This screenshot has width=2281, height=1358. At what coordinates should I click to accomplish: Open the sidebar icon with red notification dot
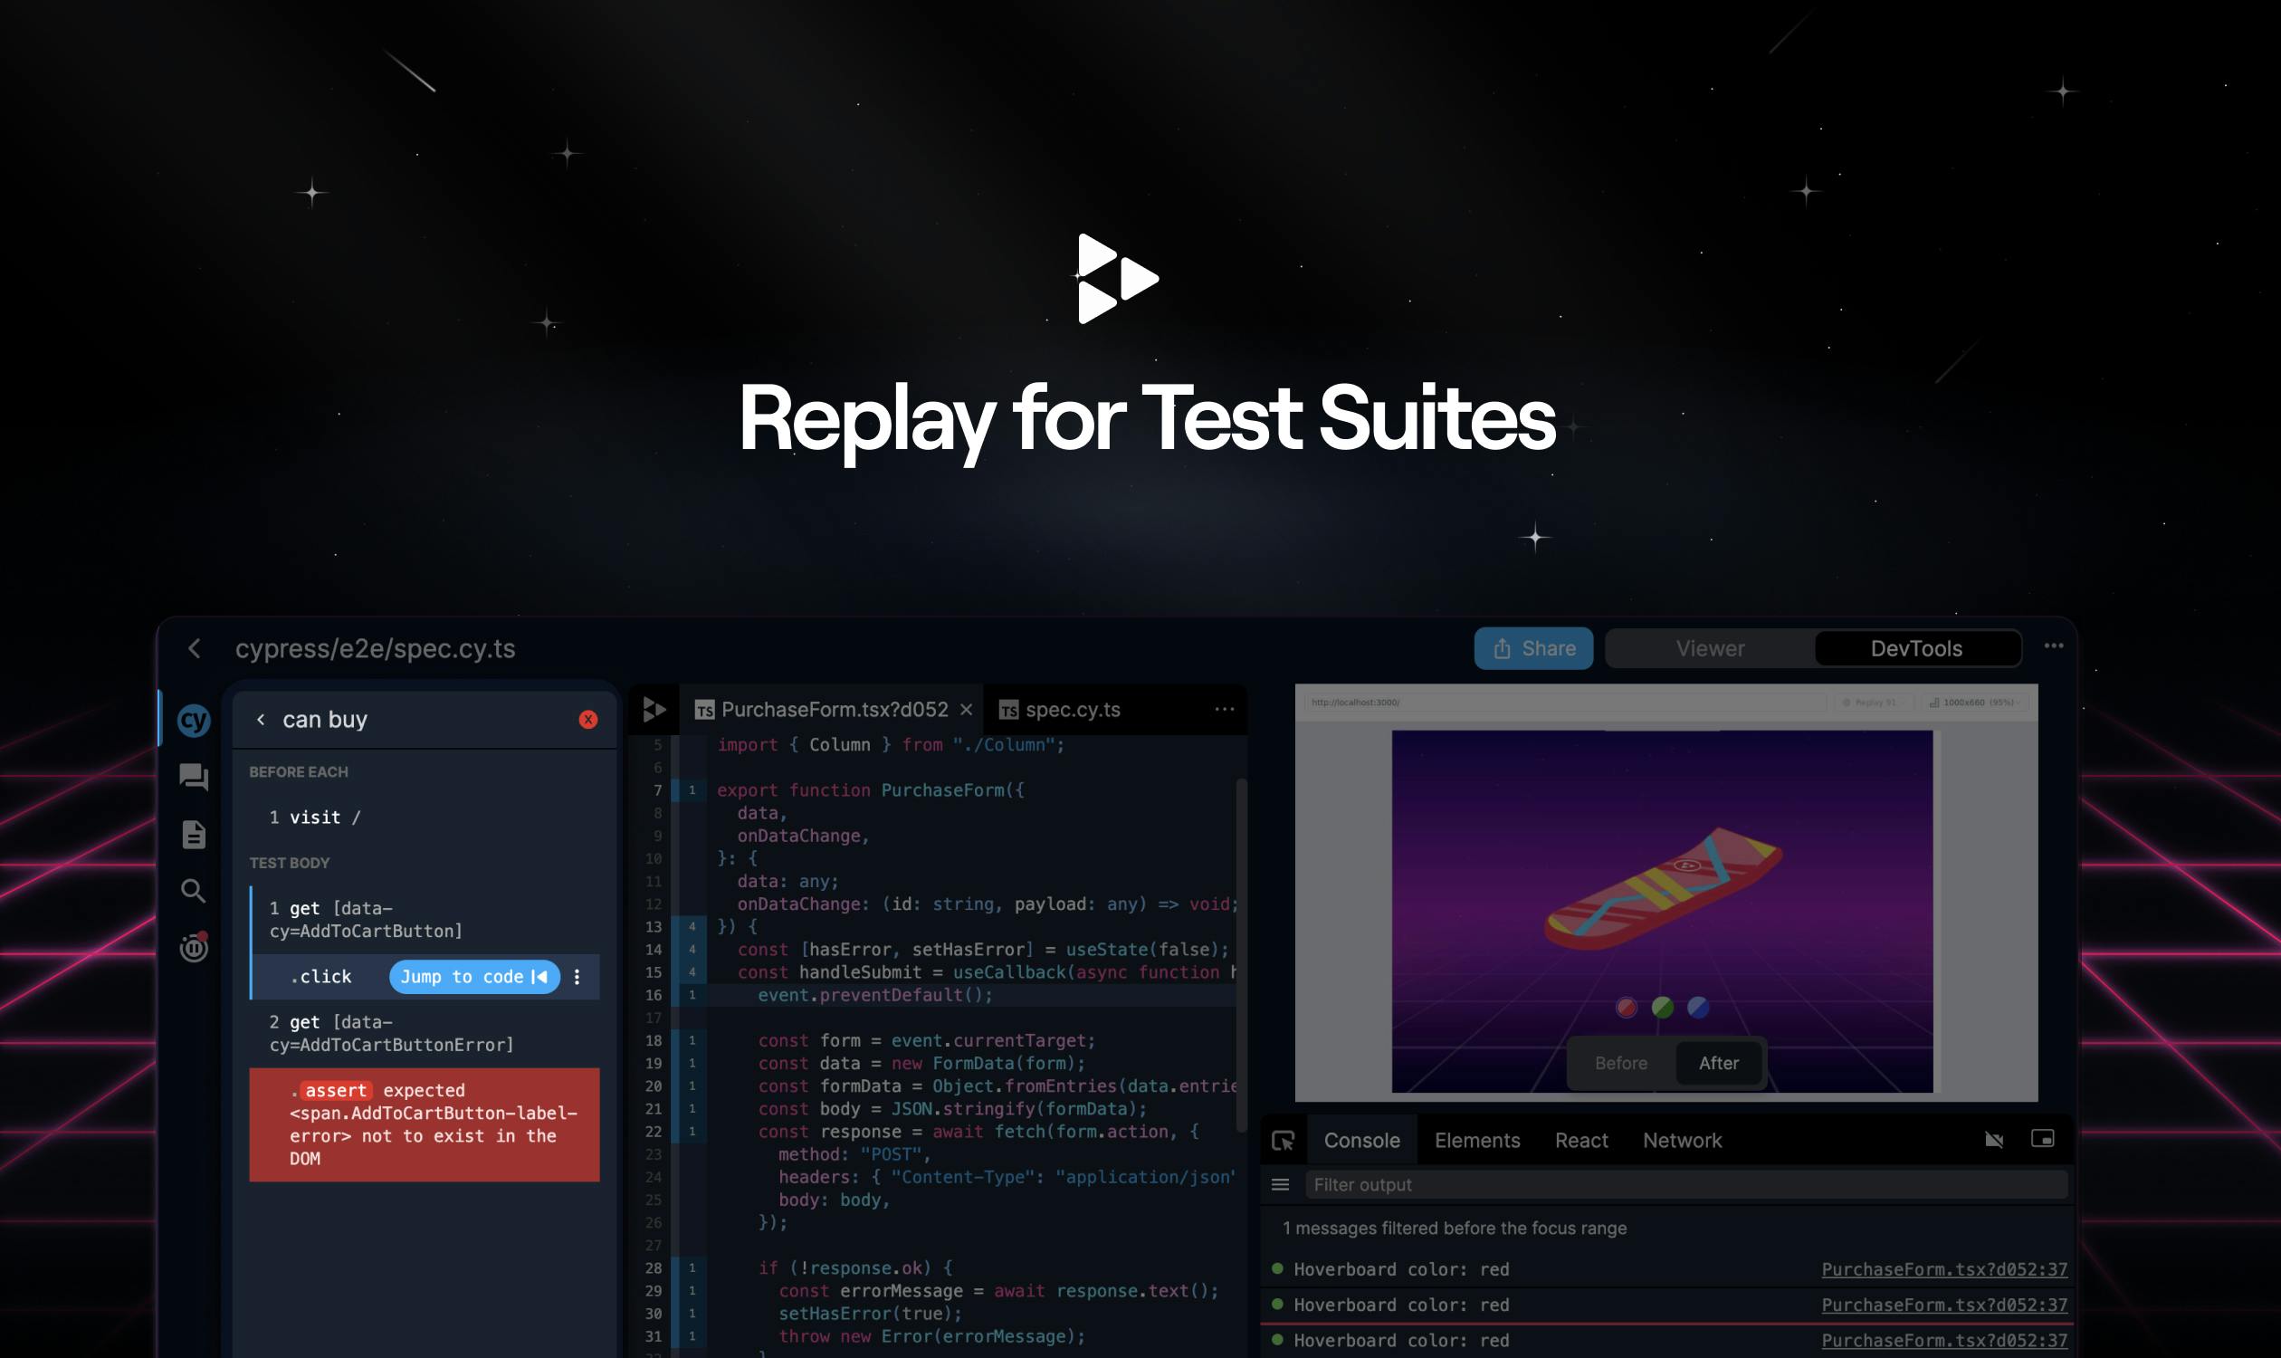(x=193, y=947)
